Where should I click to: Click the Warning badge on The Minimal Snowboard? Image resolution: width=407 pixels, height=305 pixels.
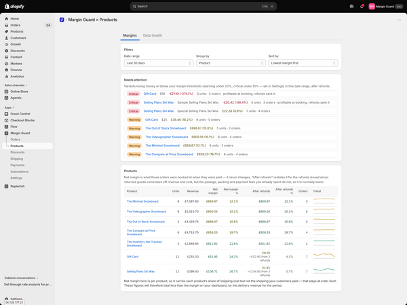point(134,146)
